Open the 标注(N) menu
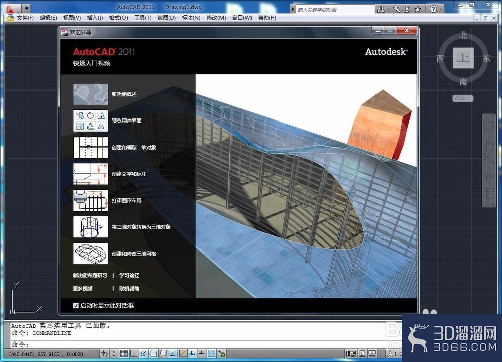The image size is (502, 362). pyautogui.click(x=191, y=18)
